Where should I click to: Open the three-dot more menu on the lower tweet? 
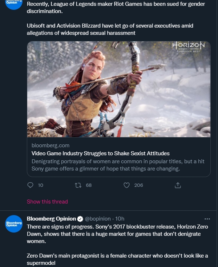tap(207, 219)
